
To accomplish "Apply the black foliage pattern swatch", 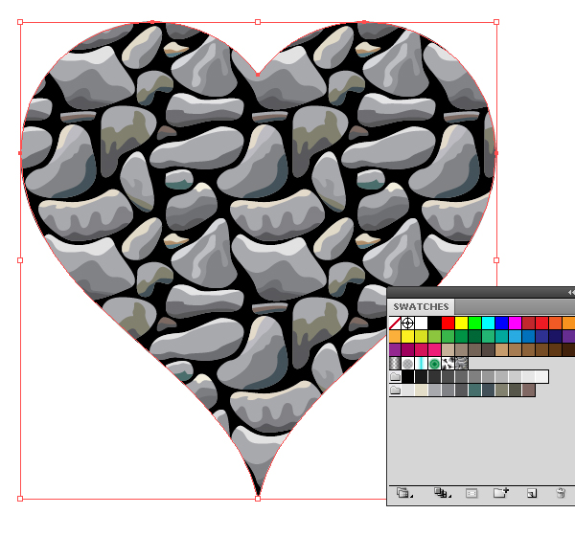I will [448, 364].
